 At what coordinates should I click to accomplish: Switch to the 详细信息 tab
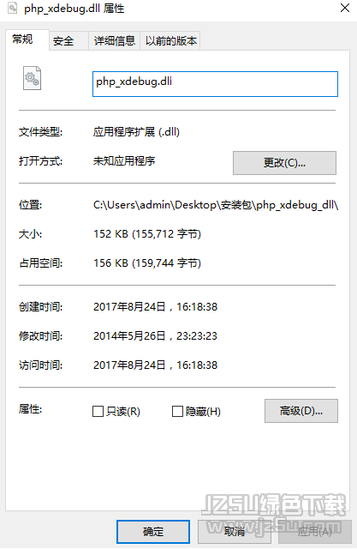pos(114,41)
